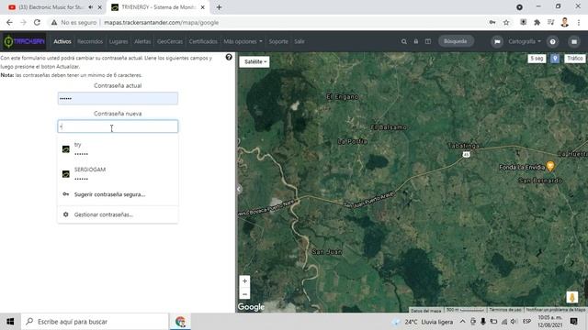Screen dimensions: 588x330
Task: Click the password key icon in address bar
Action: (492, 22)
